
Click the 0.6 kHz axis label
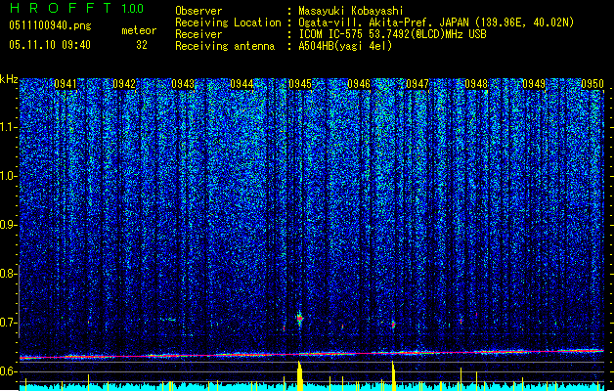pos(9,371)
